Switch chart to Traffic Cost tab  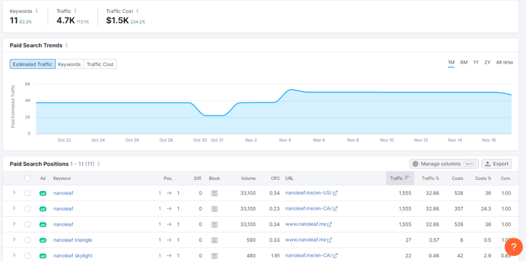[x=100, y=64]
